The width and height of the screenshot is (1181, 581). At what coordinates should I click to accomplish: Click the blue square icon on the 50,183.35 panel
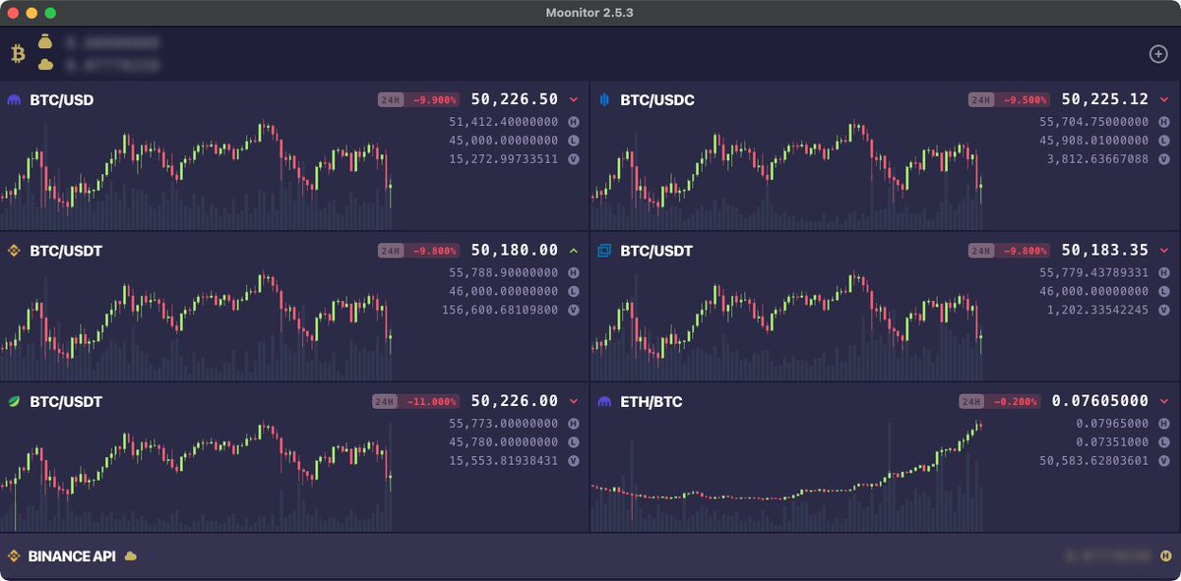[604, 251]
